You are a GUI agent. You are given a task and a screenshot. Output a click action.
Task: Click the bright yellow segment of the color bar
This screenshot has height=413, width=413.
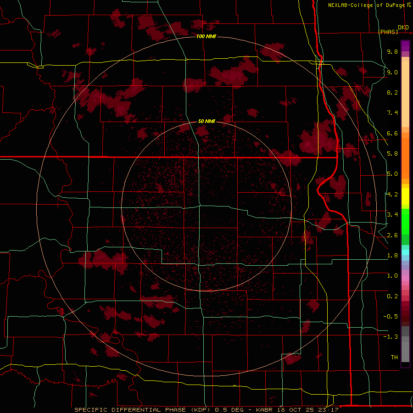(x=405, y=196)
